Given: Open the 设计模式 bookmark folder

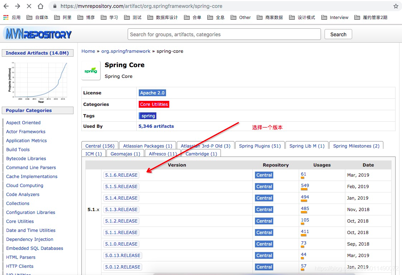Looking at the screenshot, I should [x=302, y=18].
